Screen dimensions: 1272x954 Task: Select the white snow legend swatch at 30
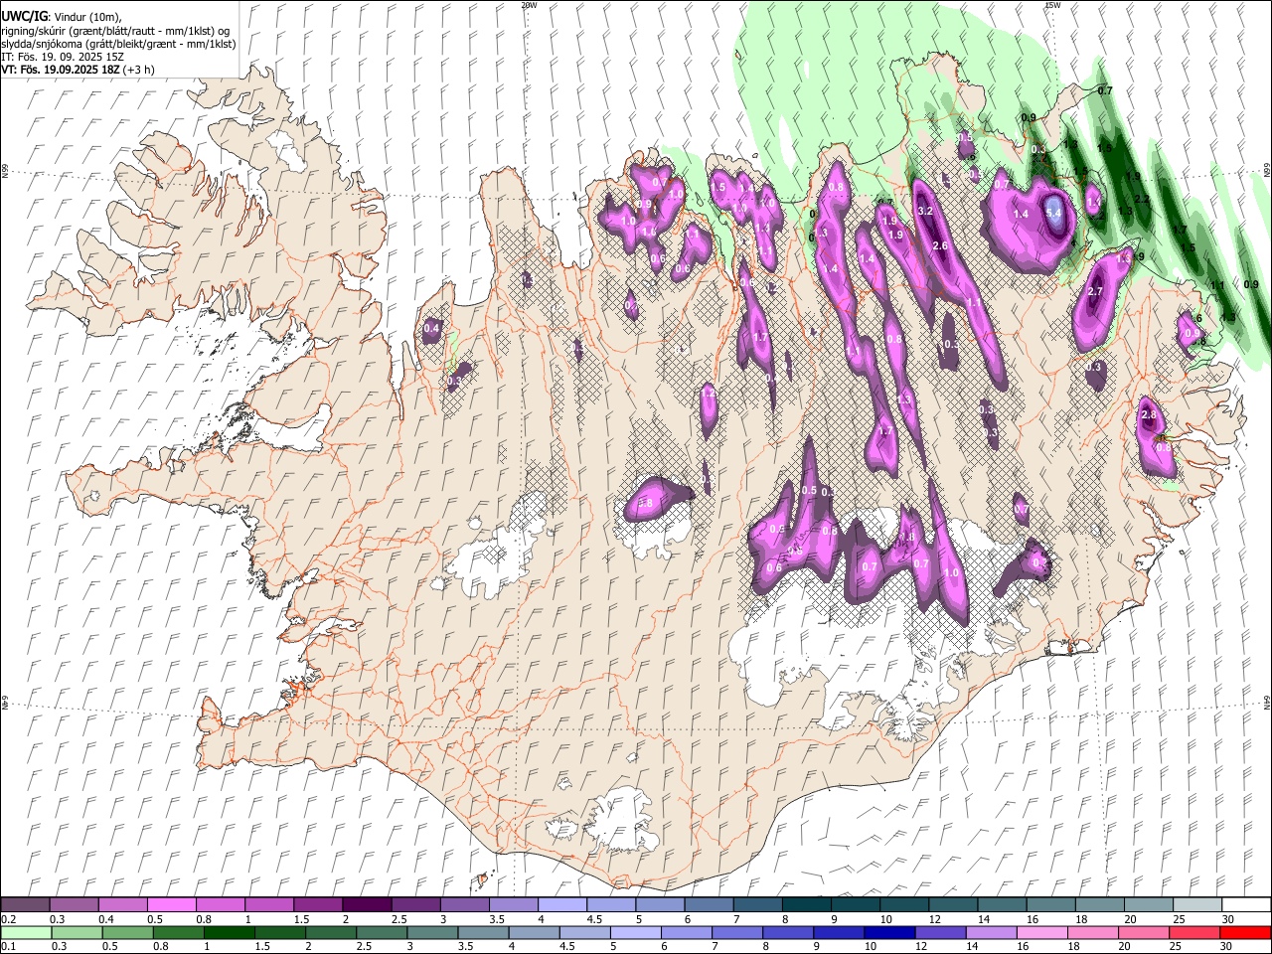click(1245, 905)
